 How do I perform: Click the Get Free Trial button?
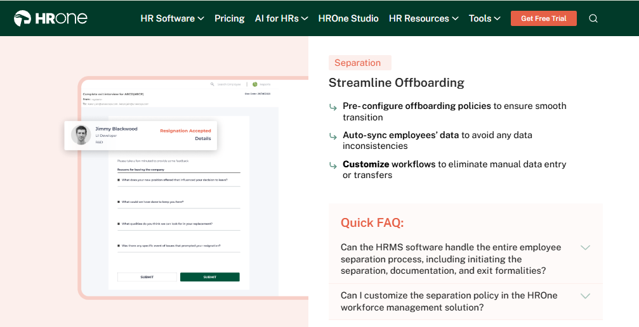click(544, 18)
